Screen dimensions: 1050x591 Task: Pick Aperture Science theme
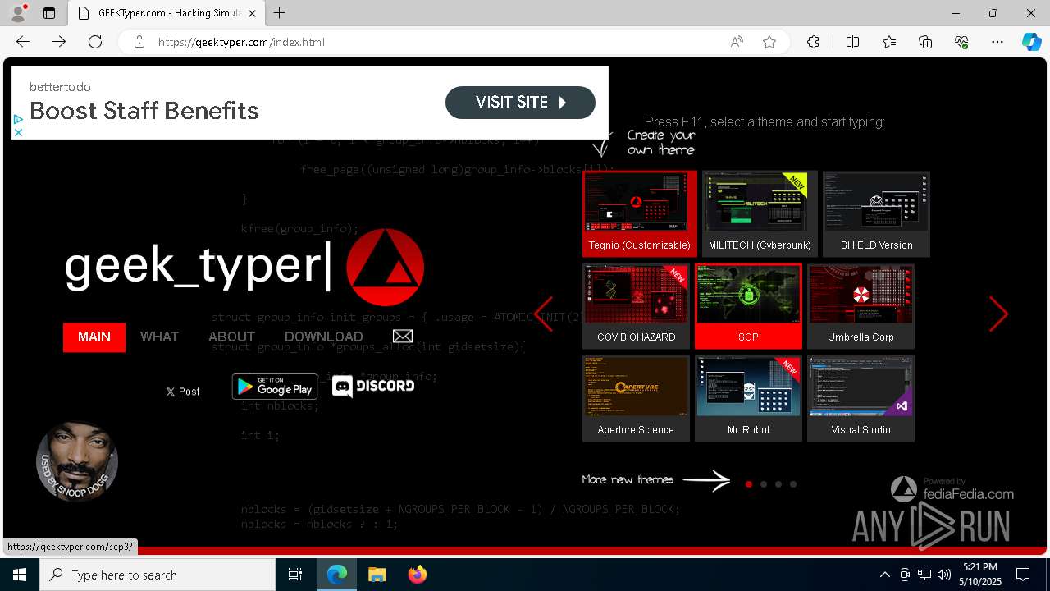[636, 399]
